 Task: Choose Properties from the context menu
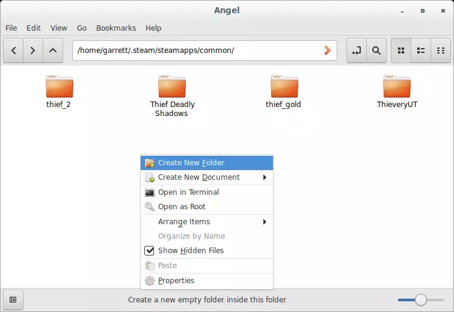coord(207,281)
